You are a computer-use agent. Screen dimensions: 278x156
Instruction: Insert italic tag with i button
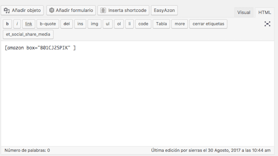tap(17, 24)
